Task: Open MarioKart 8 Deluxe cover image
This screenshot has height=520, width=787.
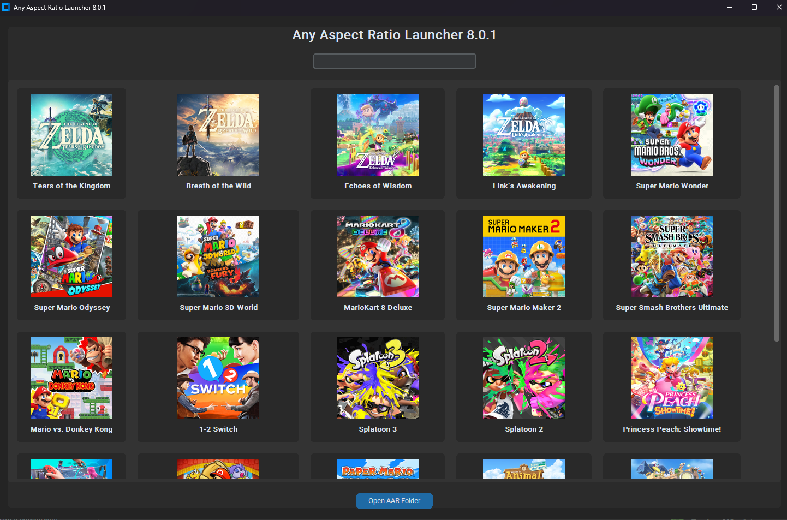Action: 378,256
